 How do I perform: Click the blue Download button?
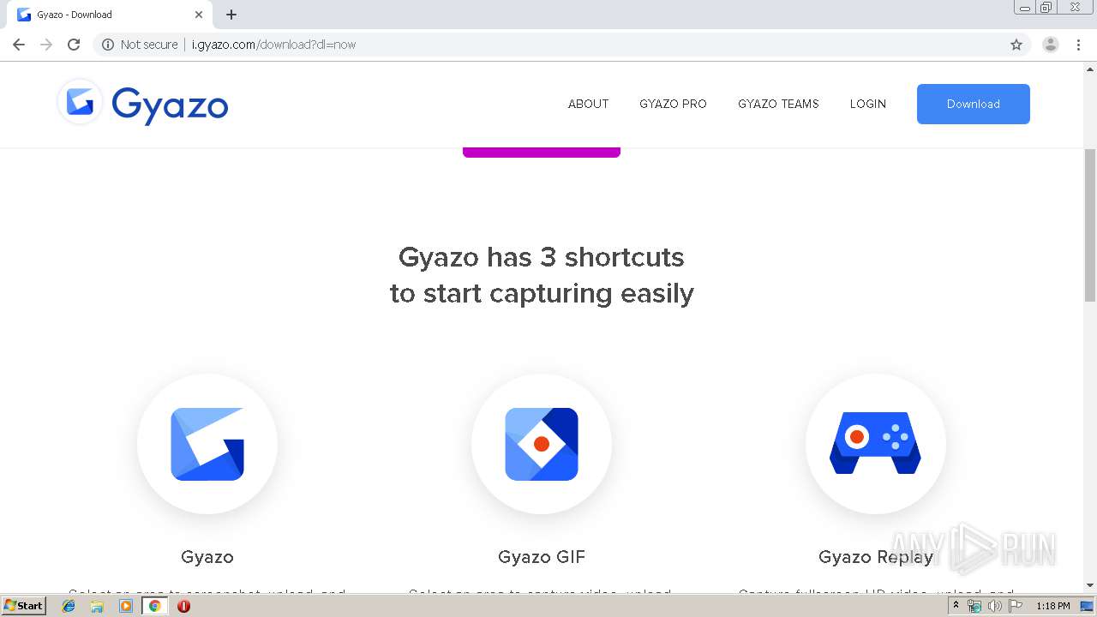pyautogui.click(x=974, y=104)
